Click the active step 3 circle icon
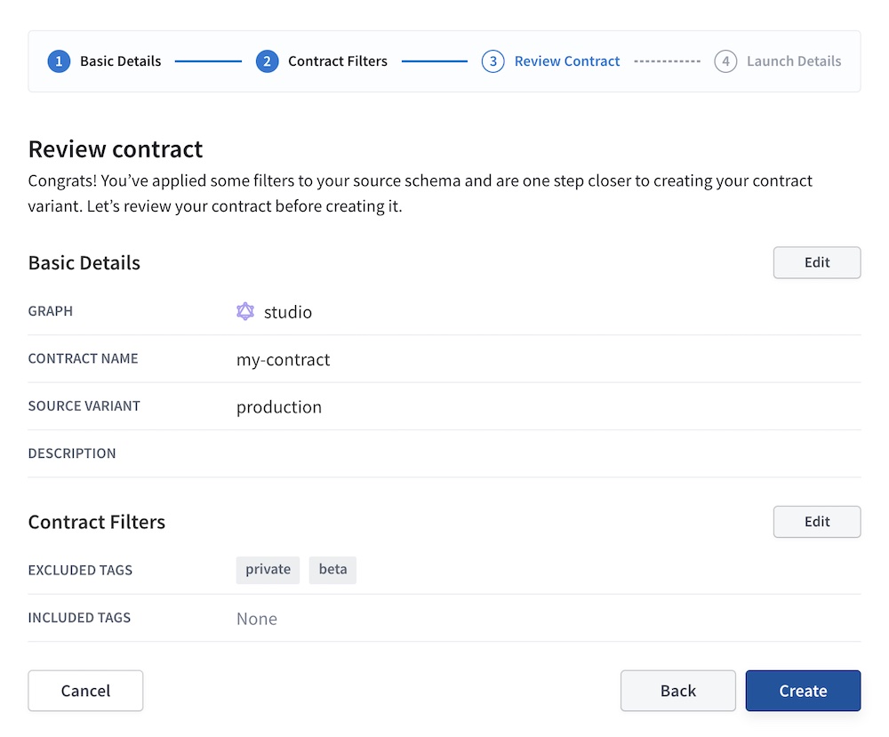Screen dimensions: 889x737 (x=493, y=60)
